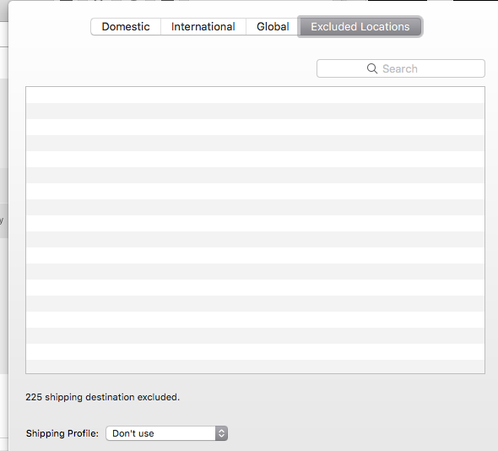The image size is (498, 451).
Task: Click the Excluded Locations tab
Action: (360, 27)
